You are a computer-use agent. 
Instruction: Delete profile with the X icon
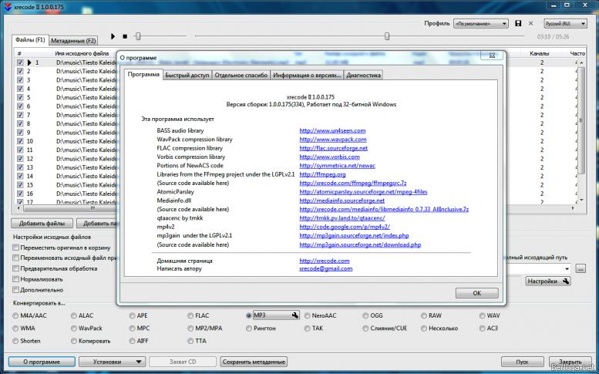point(530,23)
